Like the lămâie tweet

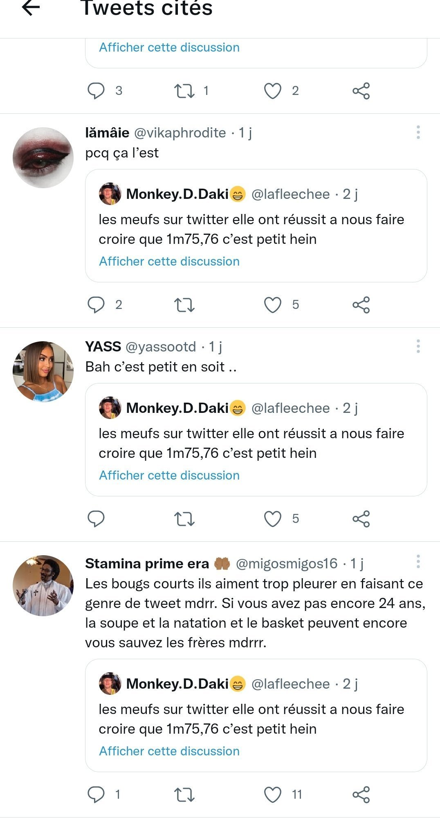point(273,305)
